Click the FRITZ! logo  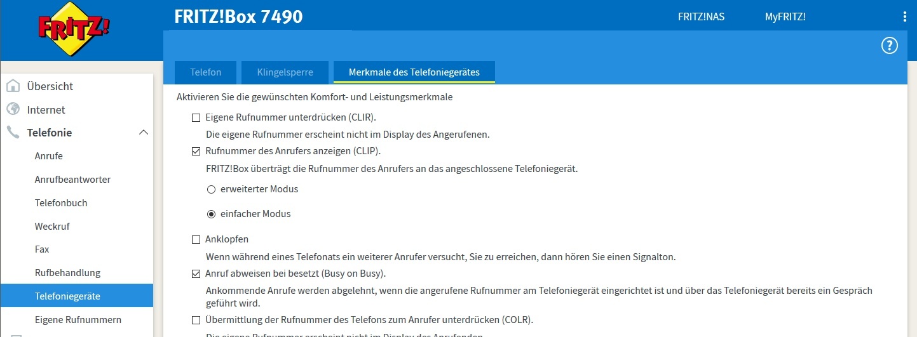tap(74, 30)
